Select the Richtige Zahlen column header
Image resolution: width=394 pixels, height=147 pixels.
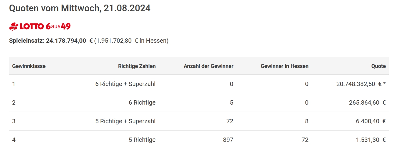[137, 66]
